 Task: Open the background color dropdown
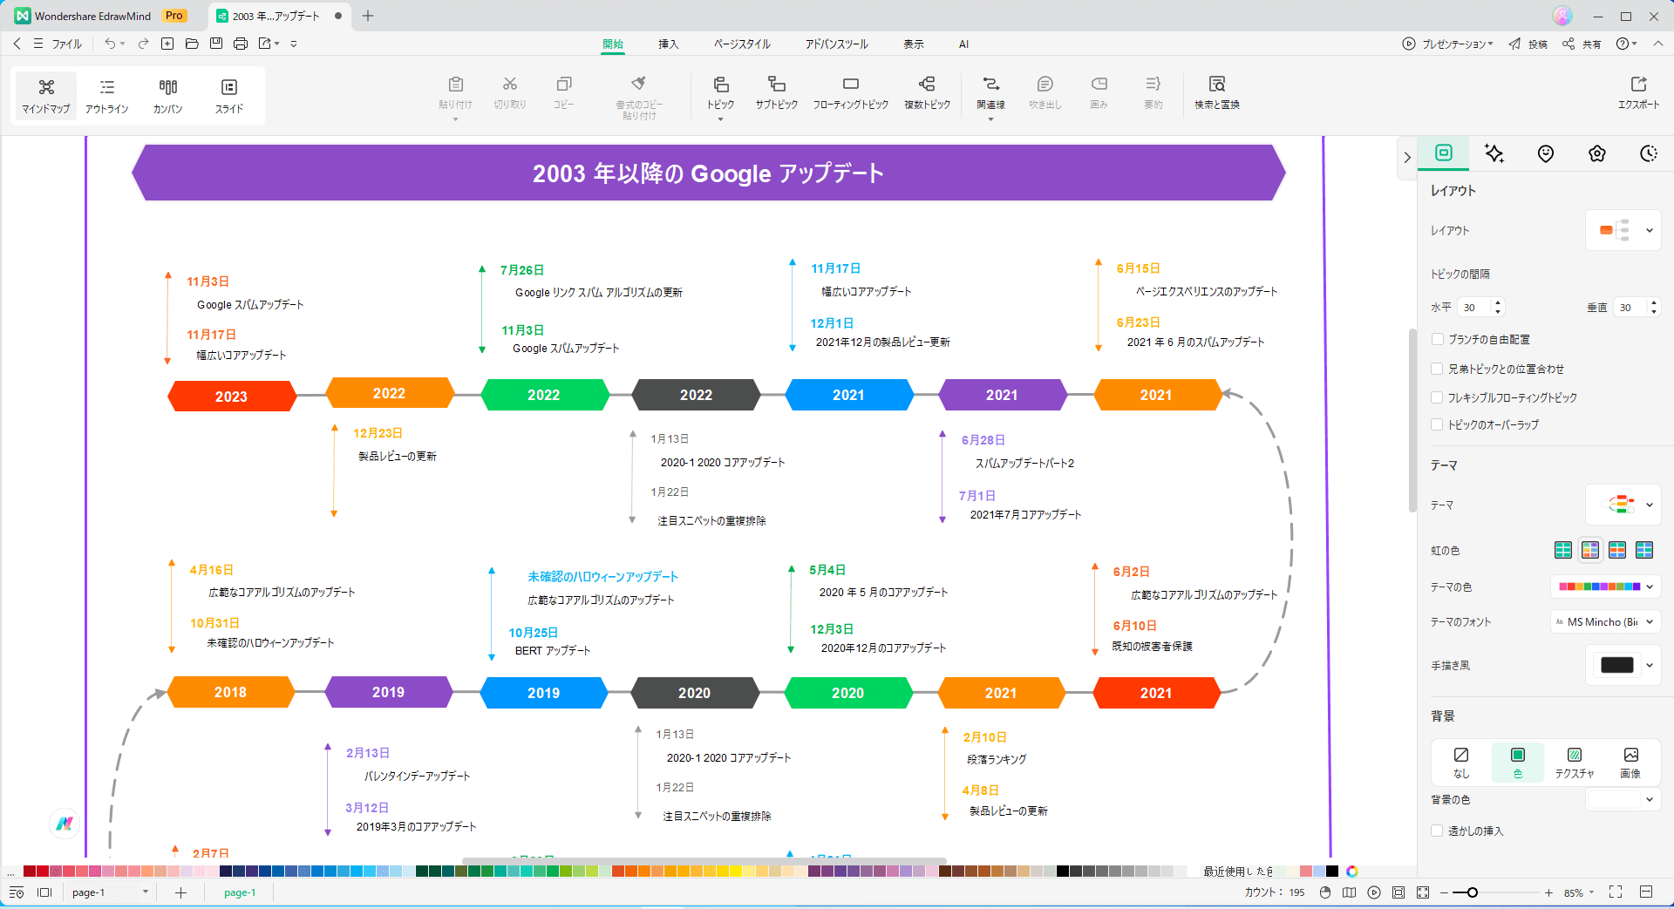point(1623,799)
